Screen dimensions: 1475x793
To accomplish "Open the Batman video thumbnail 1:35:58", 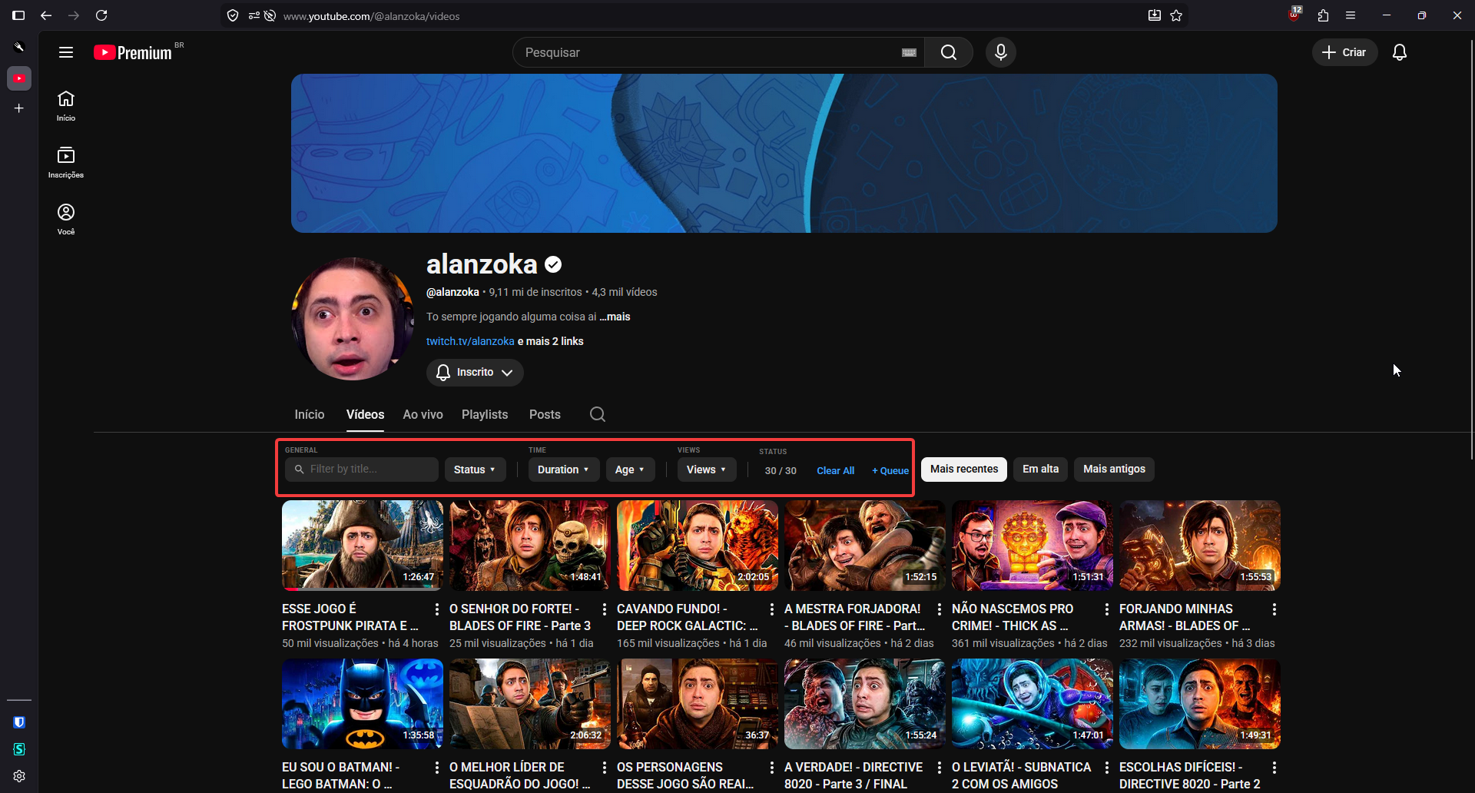I will point(363,704).
